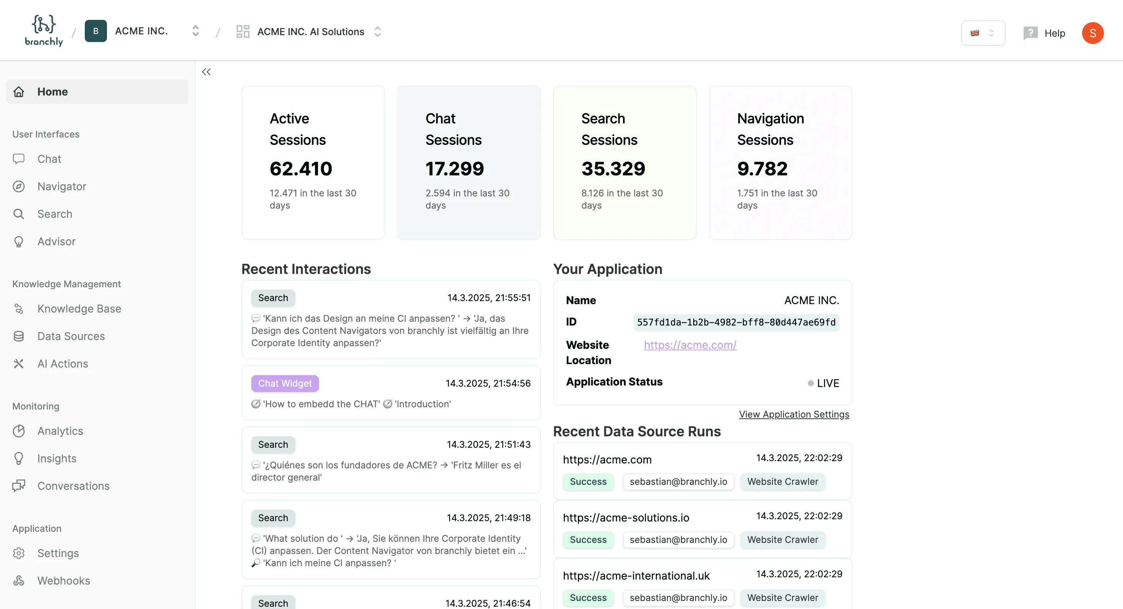Viewport: 1123px width, 609px height.
Task: Select the Chat Sessions card
Action: click(x=469, y=163)
